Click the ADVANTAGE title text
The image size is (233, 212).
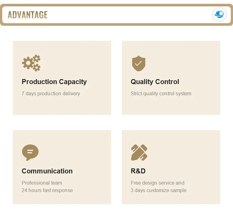(28, 15)
